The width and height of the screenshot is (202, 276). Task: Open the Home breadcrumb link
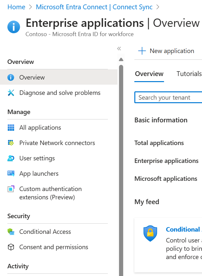[x=16, y=7]
